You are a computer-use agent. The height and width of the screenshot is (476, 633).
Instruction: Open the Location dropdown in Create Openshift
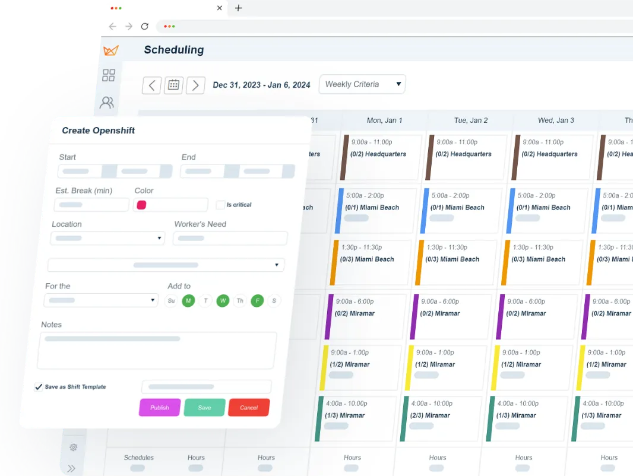point(107,238)
